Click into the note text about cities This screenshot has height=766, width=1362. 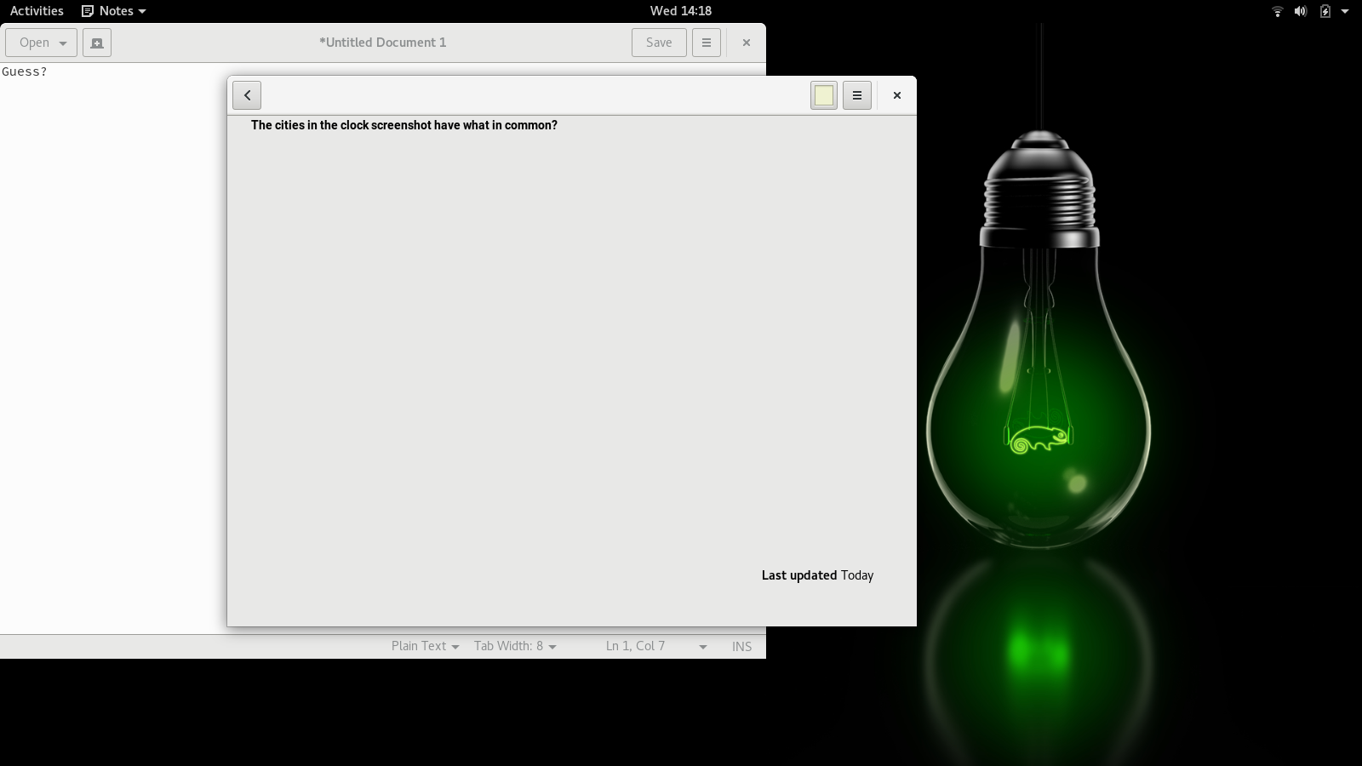(403, 125)
